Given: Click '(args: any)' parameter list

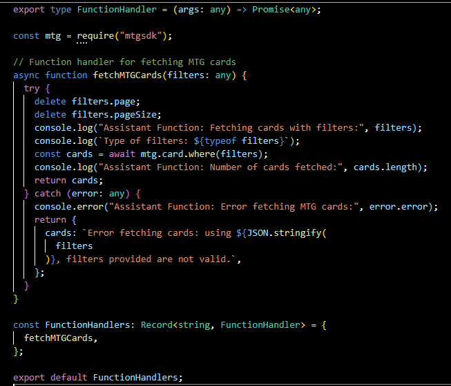Looking at the screenshot, I should [x=202, y=10].
